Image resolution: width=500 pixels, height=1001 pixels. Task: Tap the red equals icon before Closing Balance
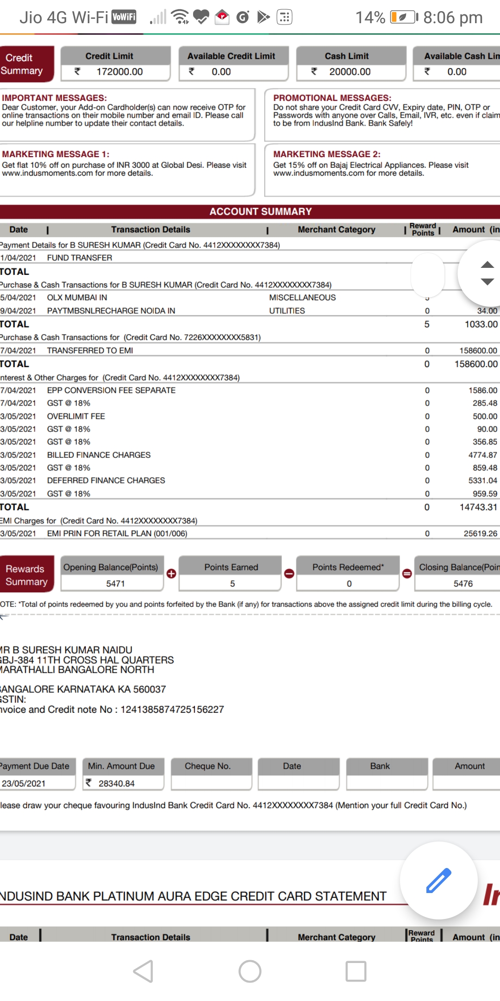pos(407,574)
